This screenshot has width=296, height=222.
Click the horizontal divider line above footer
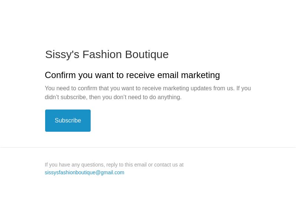pyautogui.click(x=148, y=147)
